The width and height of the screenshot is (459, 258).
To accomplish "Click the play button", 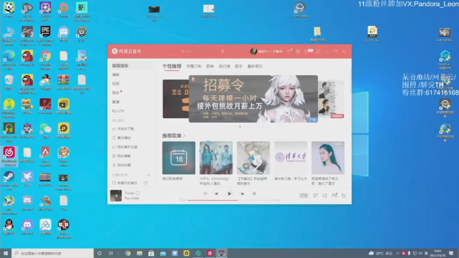I will pos(229,194).
